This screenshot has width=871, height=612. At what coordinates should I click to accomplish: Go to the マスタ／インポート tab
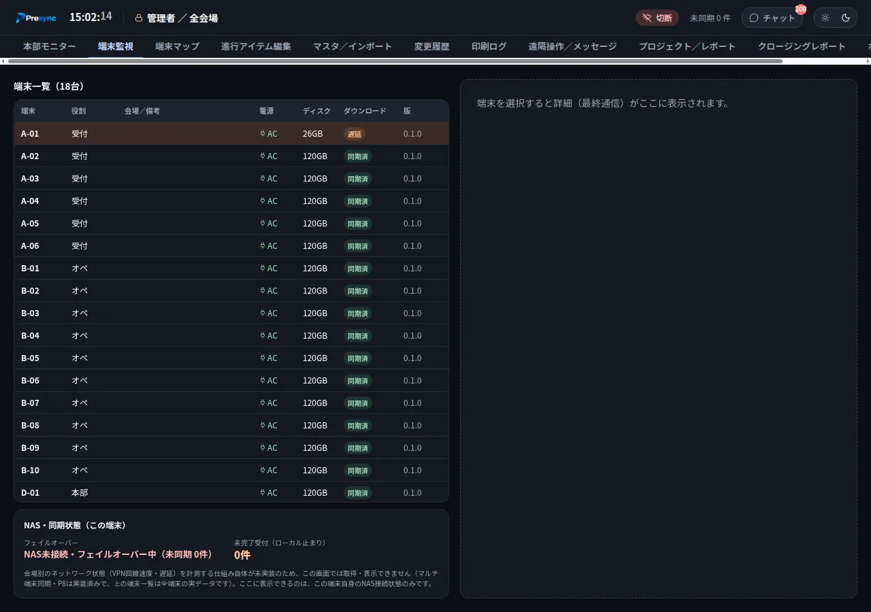tap(352, 46)
